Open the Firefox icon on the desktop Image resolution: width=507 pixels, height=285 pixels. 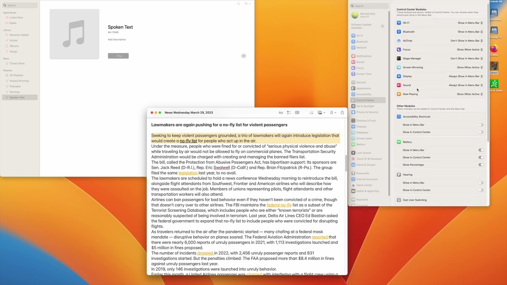(494, 49)
